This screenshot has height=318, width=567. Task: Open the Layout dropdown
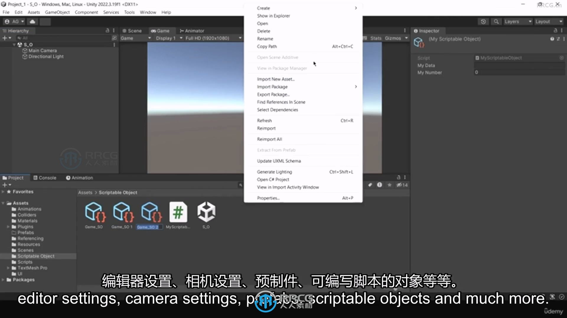549,21
